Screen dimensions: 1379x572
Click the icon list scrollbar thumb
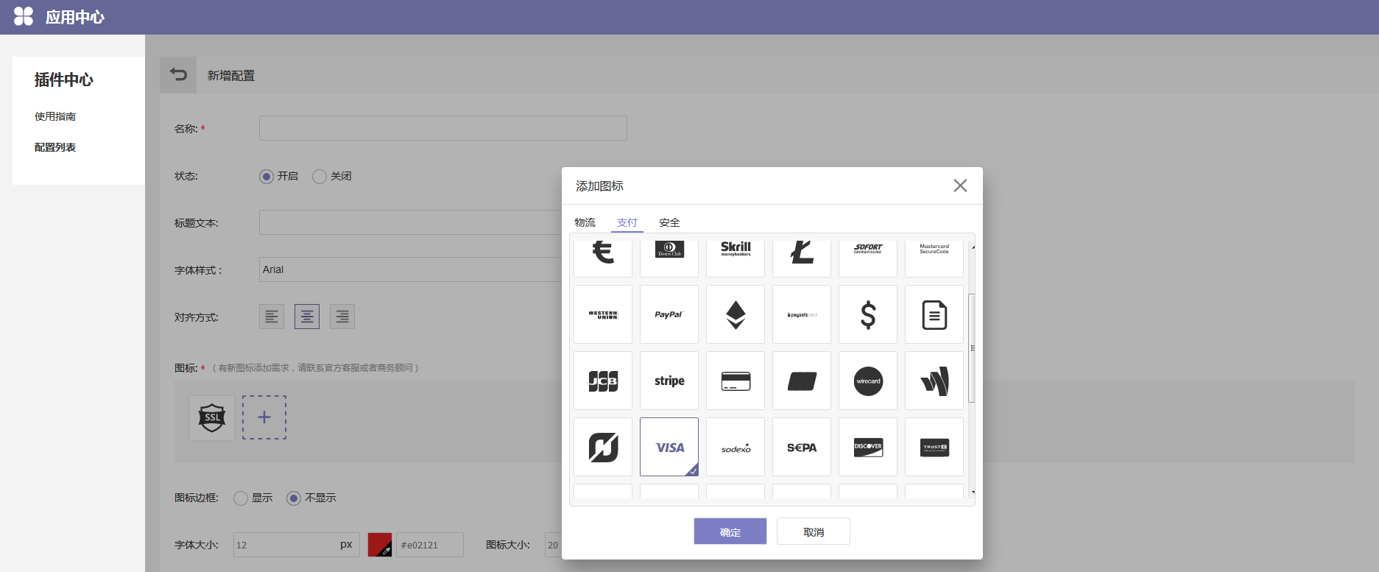pos(972,348)
